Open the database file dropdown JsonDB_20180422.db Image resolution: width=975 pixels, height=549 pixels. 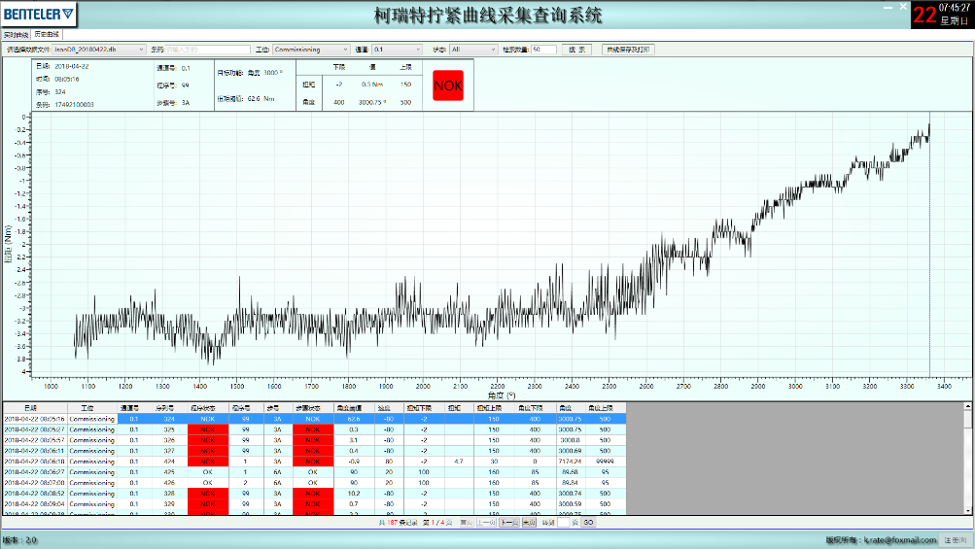point(99,50)
